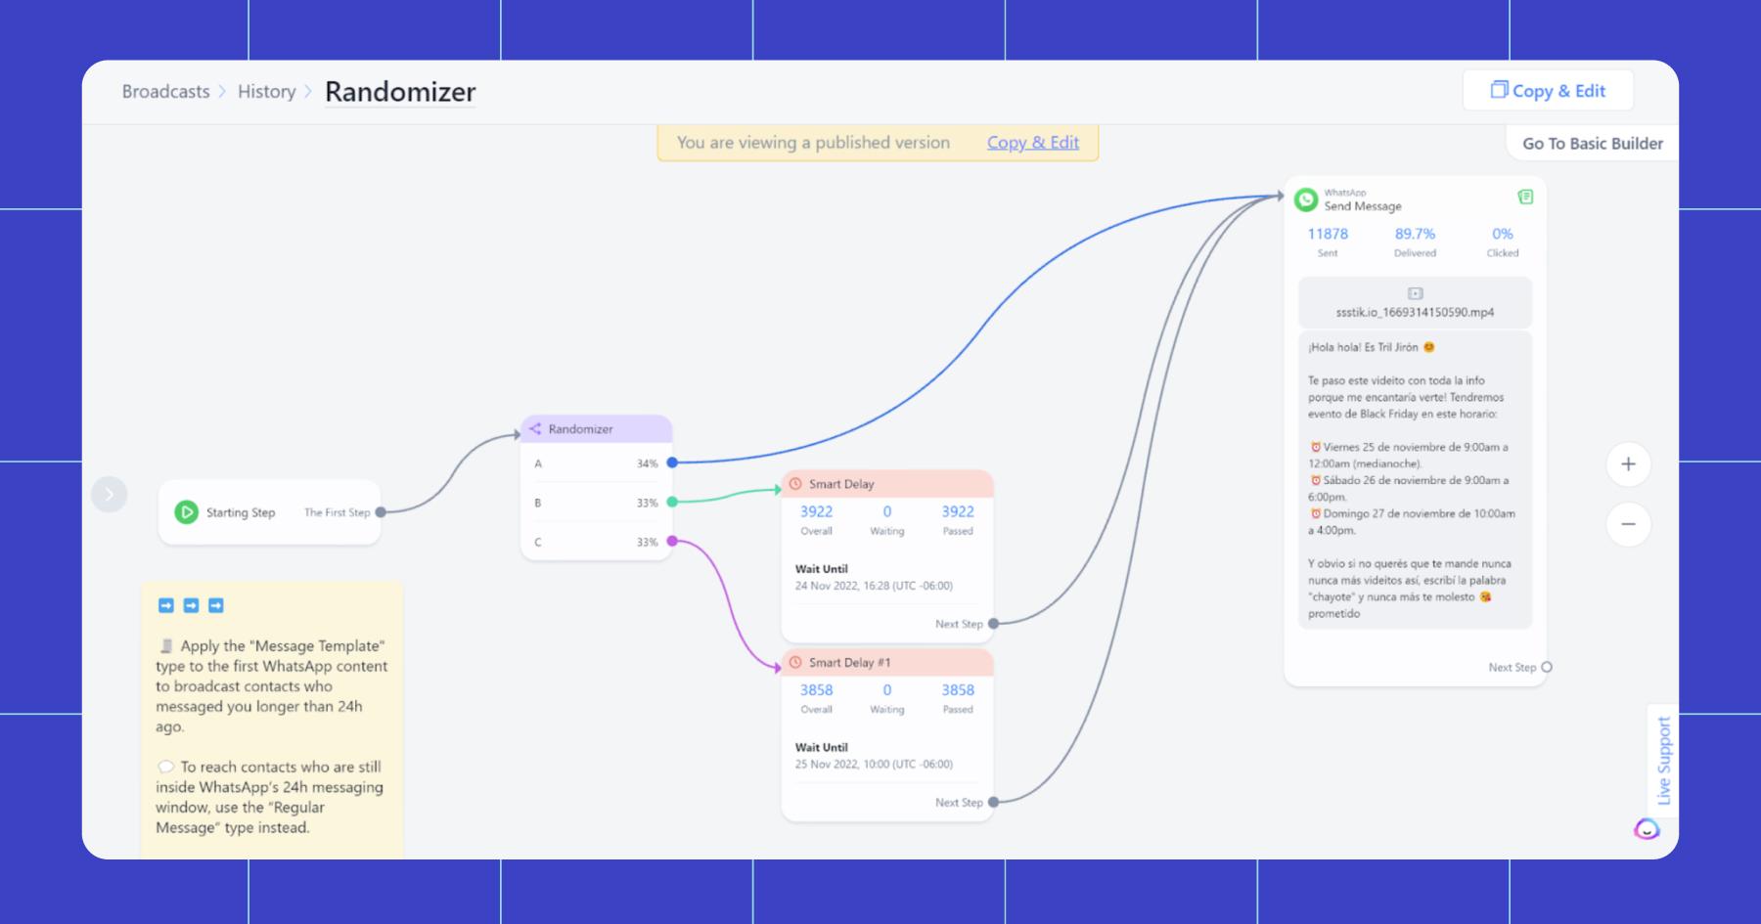Screen dimensions: 1761x924
Task: Click the ¡Hola hola! Es Tril Jirón message text
Action: (1372, 347)
